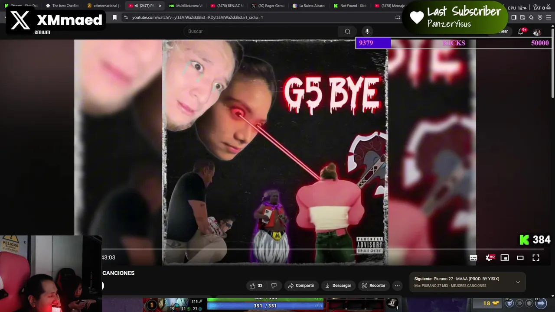Open the YouTube account avatar menu
This screenshot has width=555, height=312.
coord(537,32)
